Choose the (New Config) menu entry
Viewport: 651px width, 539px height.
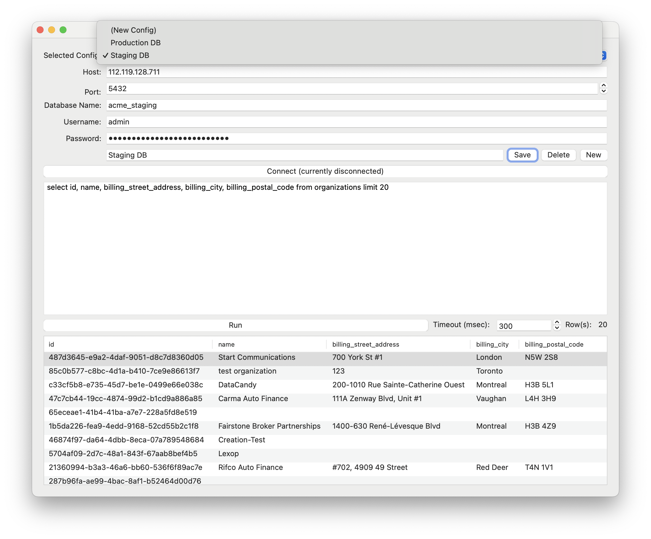tap(133, 30)
